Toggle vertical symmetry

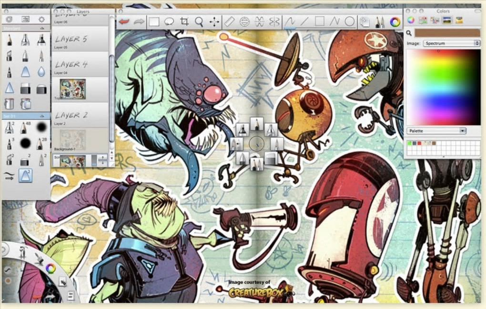[274, 22]
